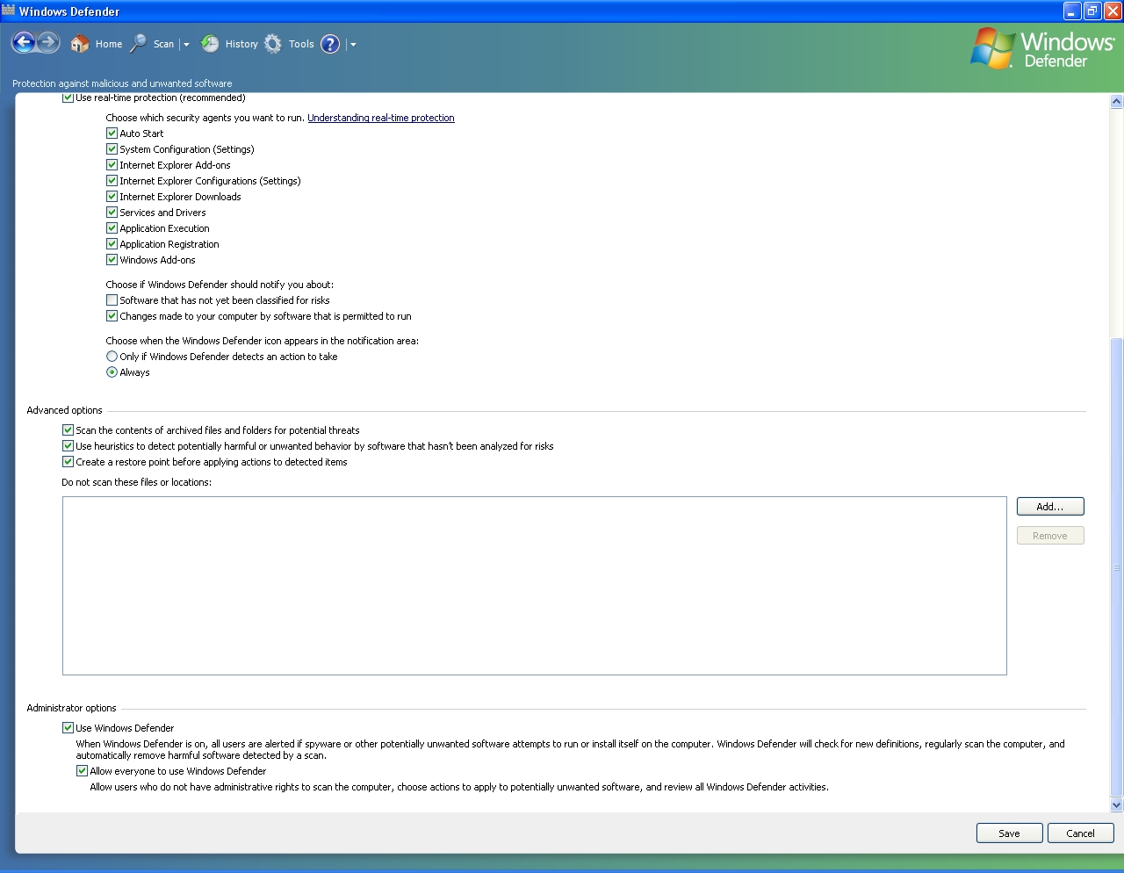Open 'Understanding real-time protection' link

380,118
